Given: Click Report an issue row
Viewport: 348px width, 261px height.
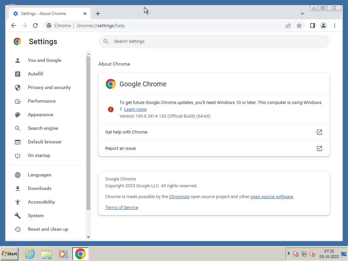Looking at the screenshot, I should click(x=214, y=149).
